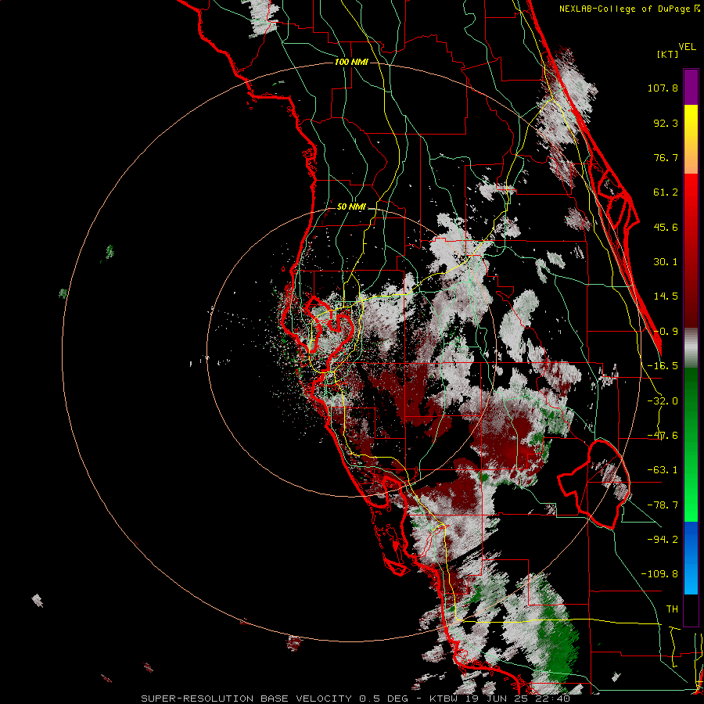This screenshot has width=704, height=704.
Task: Click the 50 NMI range ring label
Action: (x=351, y=207)
